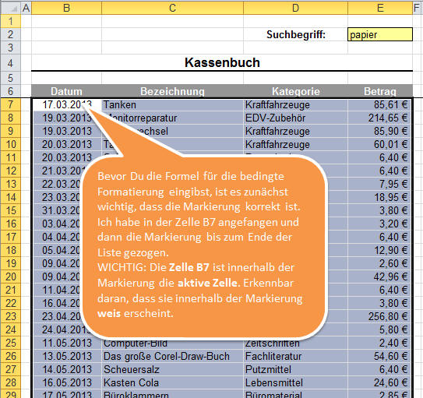Click the date 11.05.2013
The width and height of the screenshot is (423, 398).
66,343
